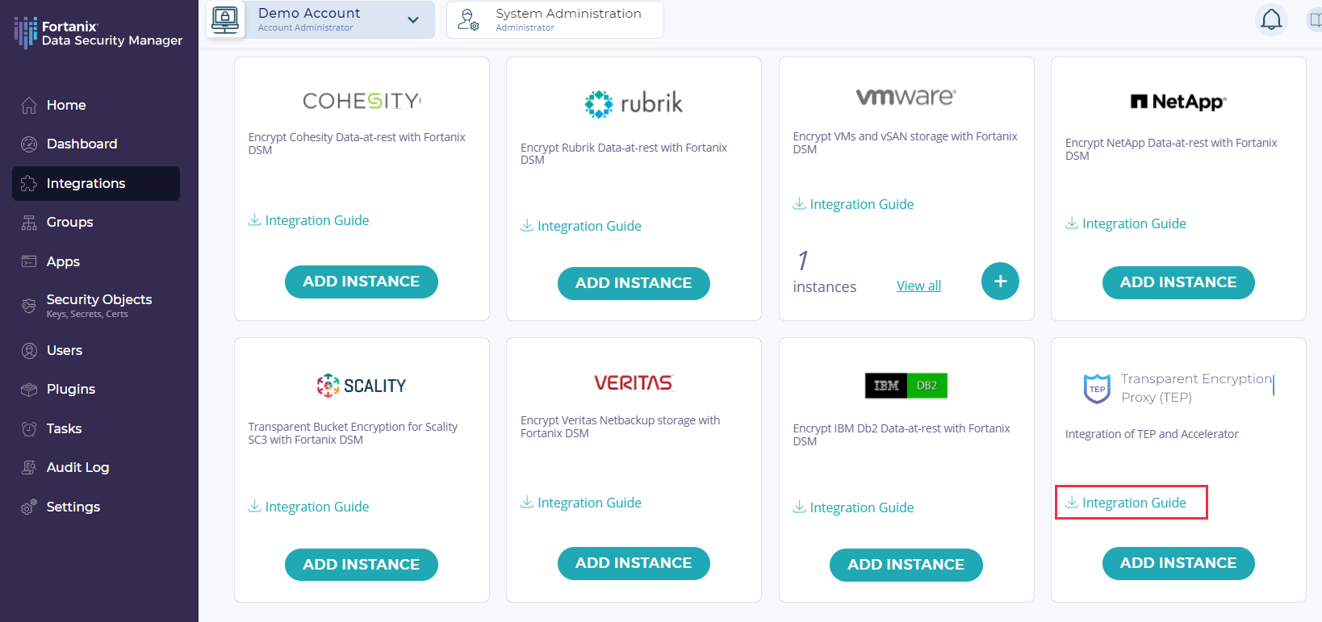Click the Demo Account computer icon

pyautogui.click(x=225, y=19)
